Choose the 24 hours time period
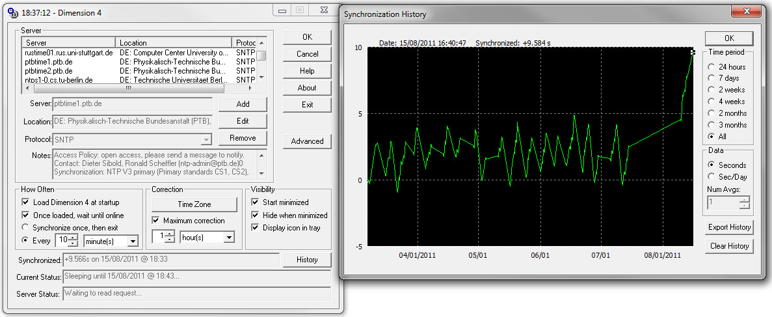This screenshot has width=772, height=317. pos(713,67)
